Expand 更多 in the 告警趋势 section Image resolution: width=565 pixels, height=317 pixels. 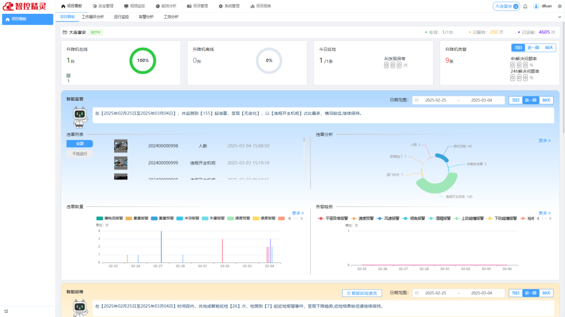pos(544,213)
